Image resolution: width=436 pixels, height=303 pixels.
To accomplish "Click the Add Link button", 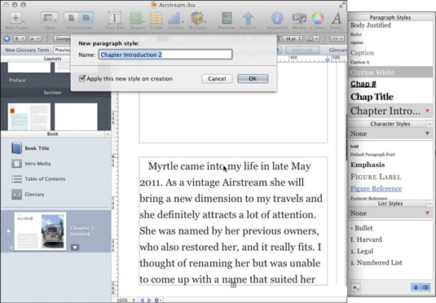I will coord(302,50).
